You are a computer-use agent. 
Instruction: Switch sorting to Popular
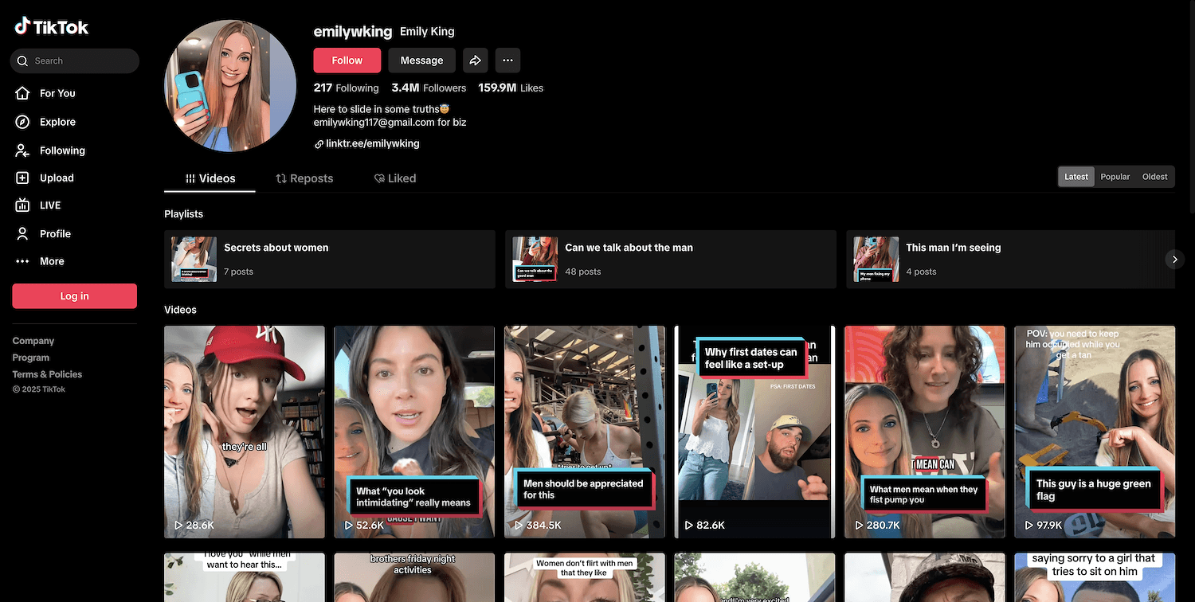[1115, 177]
